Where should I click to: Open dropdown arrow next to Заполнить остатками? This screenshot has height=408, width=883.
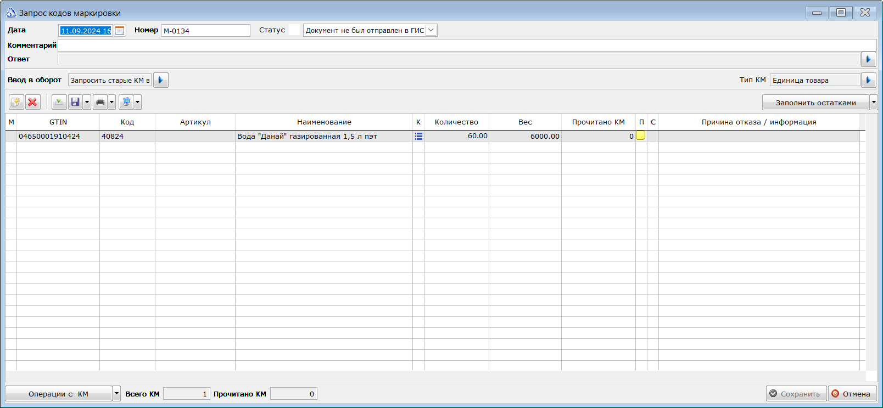[874, 103]
